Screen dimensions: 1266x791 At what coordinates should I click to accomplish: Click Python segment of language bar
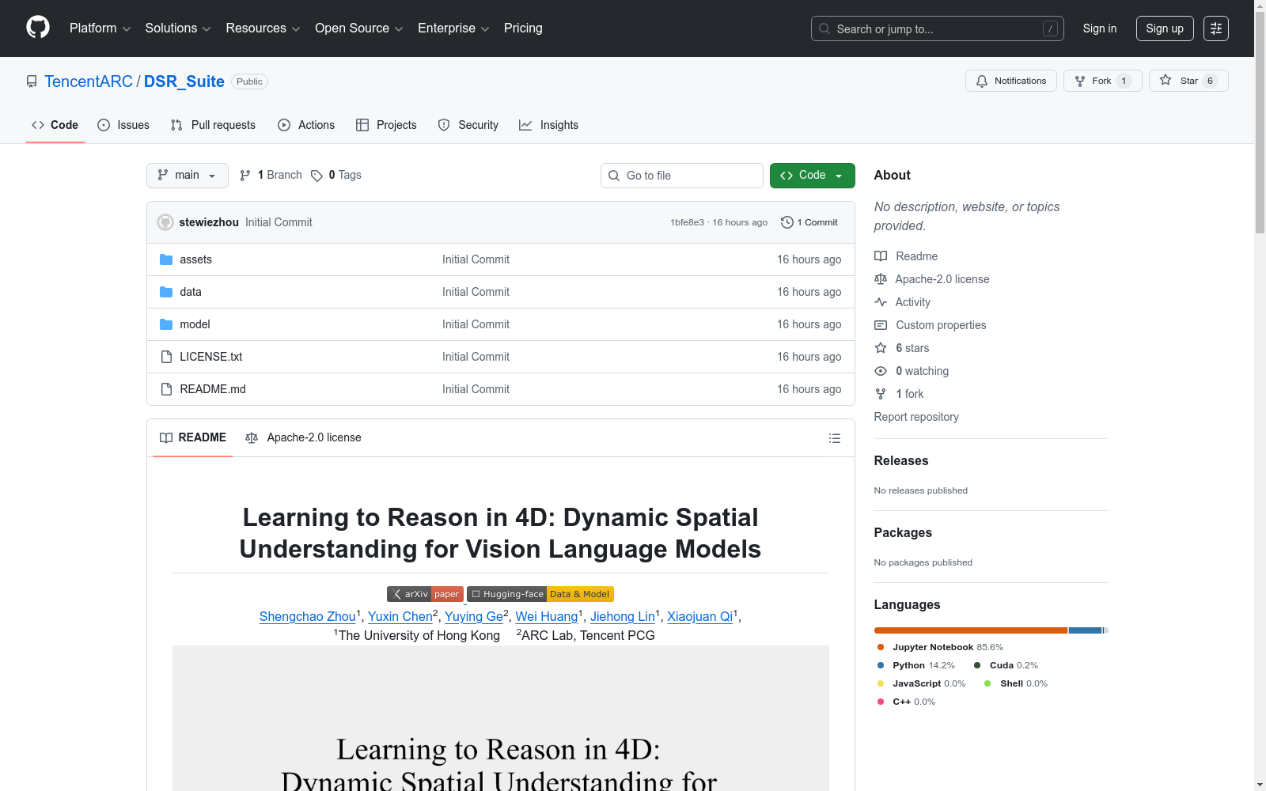coord(1086,630)
